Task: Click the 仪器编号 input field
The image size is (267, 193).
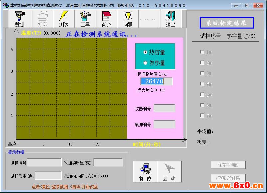Action: point(164,108)
